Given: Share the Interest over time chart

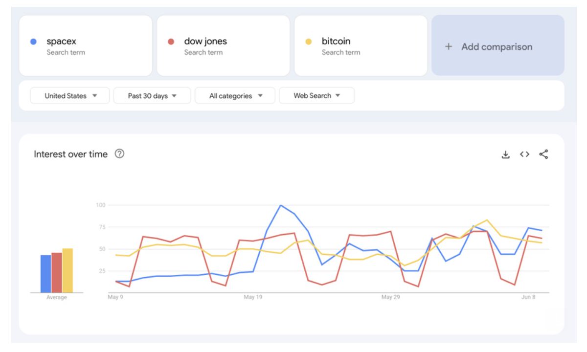Looking at the screenshot, I should pos(543,154).
